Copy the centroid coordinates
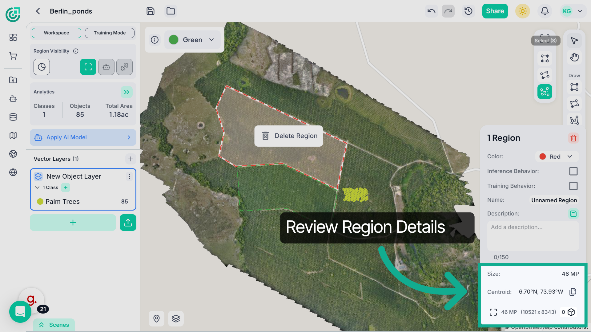Image resolution: width=591 pixels, height=332 pixels. click(x=573, y=292)
